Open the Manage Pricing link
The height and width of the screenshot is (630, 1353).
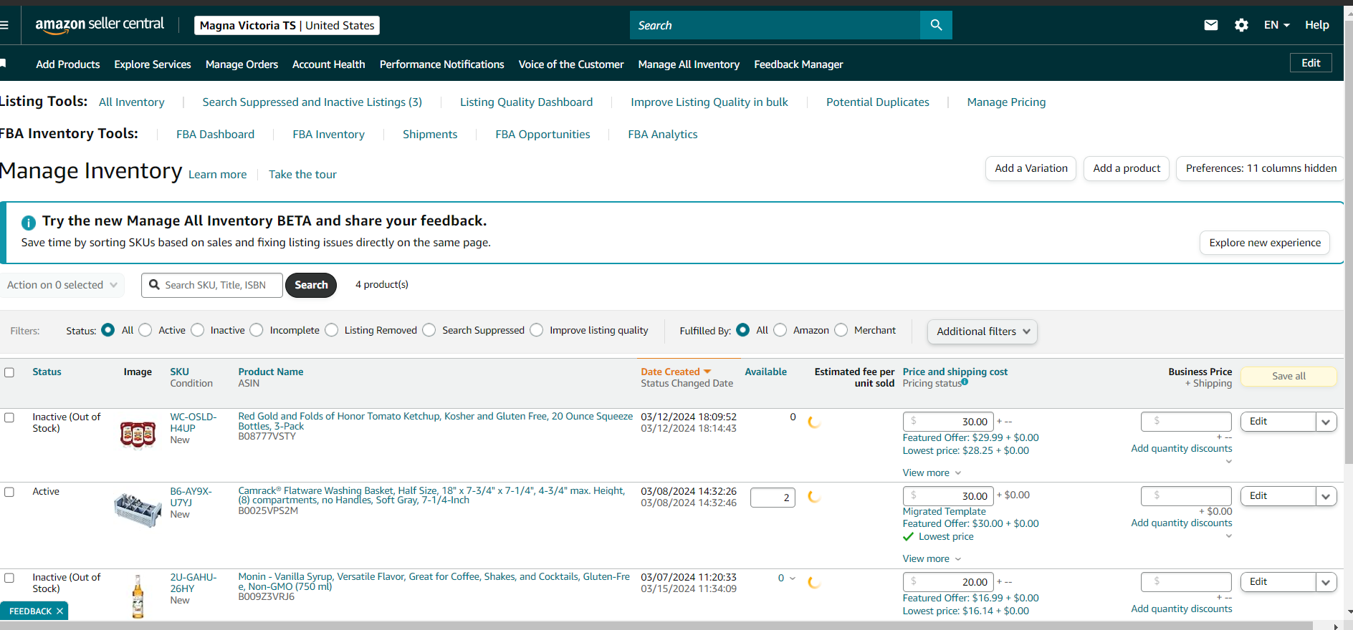pyautogui.click(x=1006, y=102)
